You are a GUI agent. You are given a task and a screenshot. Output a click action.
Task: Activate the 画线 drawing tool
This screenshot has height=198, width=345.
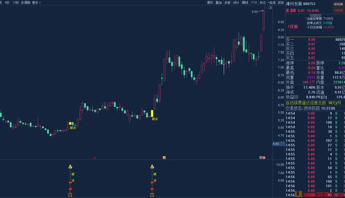[245, 3]
